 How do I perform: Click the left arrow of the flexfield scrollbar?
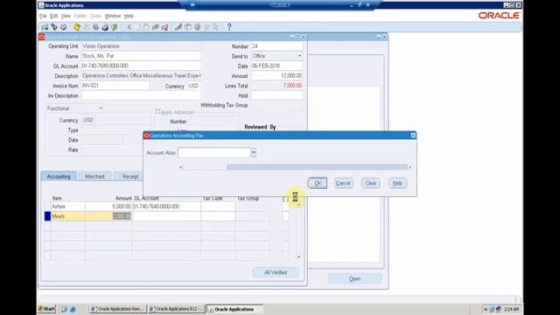(181, 167)
